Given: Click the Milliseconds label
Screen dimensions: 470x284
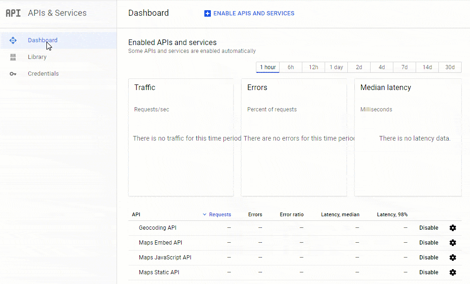Looking at the screenshot, I should pos(376,110).
